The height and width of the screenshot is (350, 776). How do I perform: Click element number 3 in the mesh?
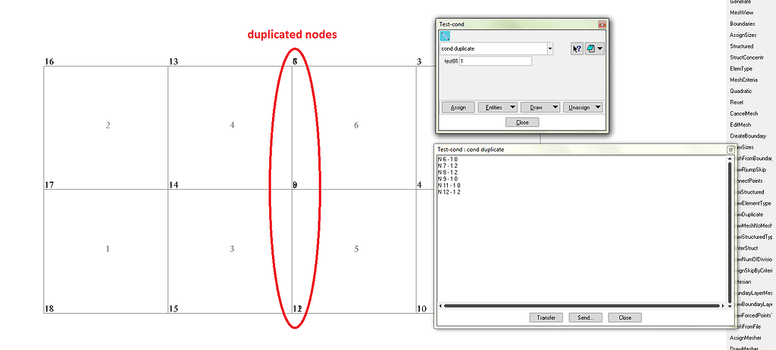click(232, 249)
